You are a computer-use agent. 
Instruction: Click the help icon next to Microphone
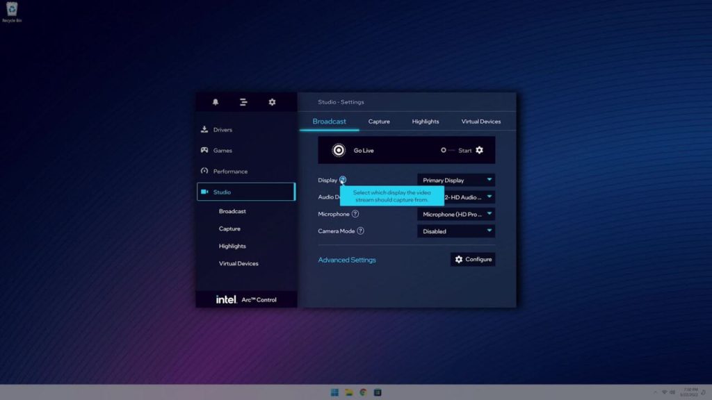tap(355, 214)
